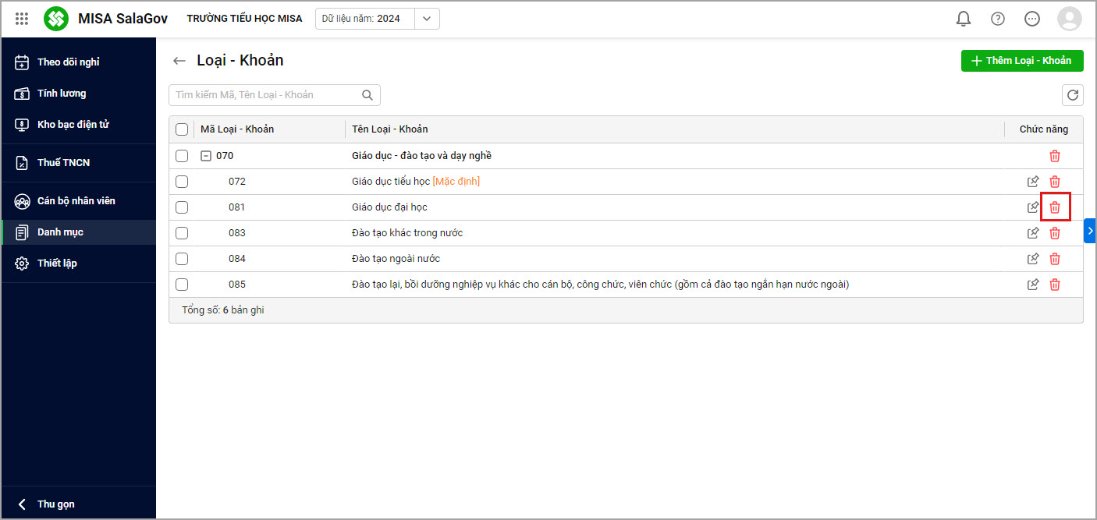Expand the blue right-side panel arrow
This screenshot has width=1097, height=520.
1090,231
